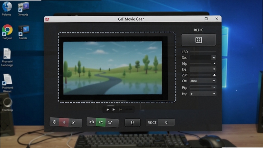
Task: Click the landscape preview frame
Action: (x=112, y=68)
